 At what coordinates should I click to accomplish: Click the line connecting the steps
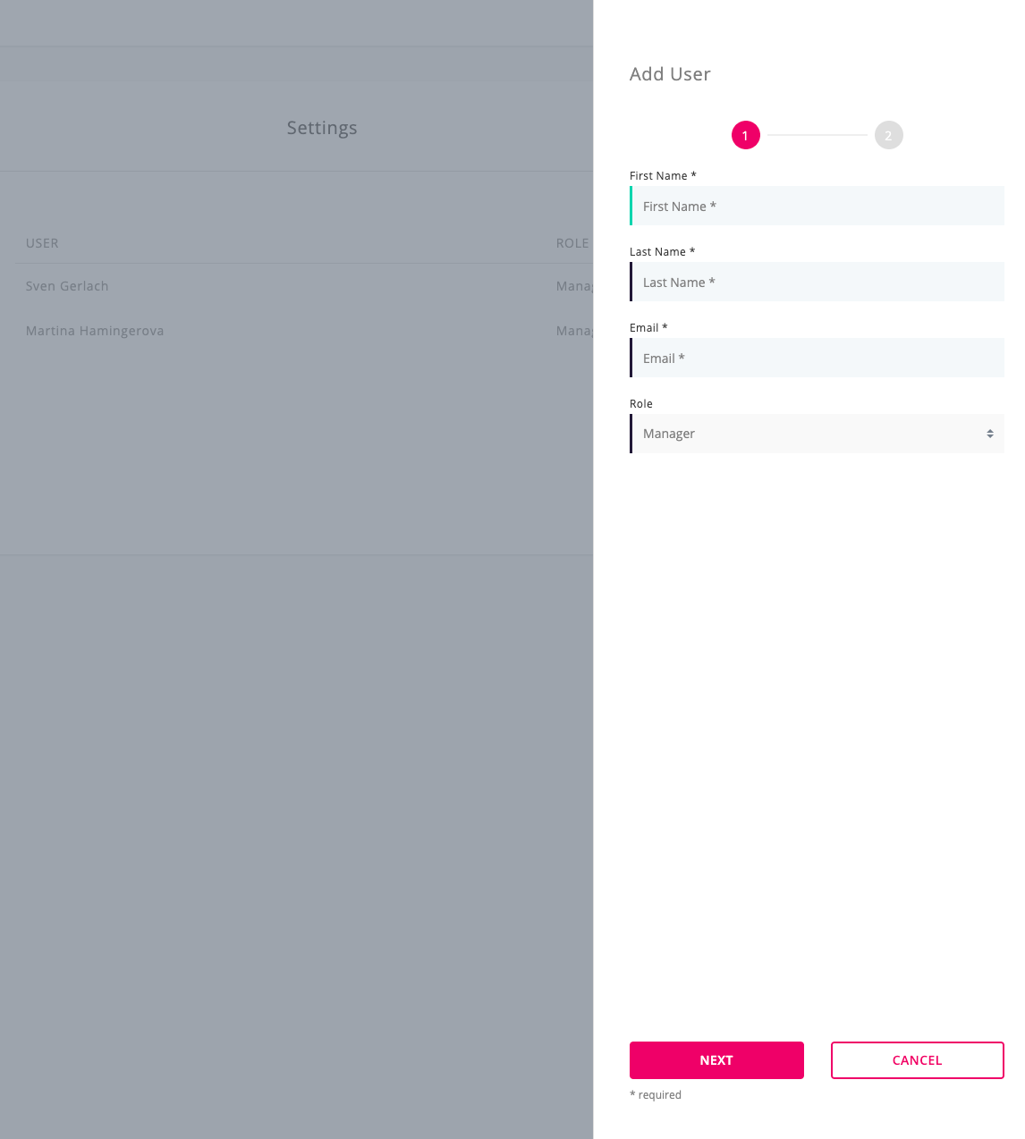click(817, 135)
